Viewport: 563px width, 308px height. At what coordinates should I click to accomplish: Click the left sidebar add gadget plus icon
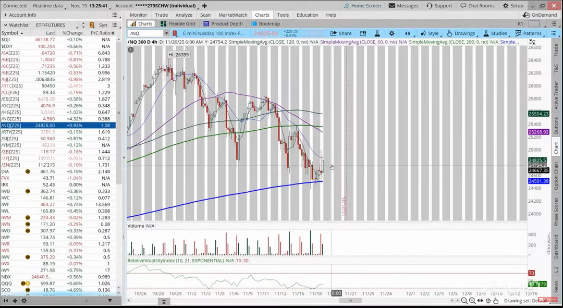click(x=15, y=301)
